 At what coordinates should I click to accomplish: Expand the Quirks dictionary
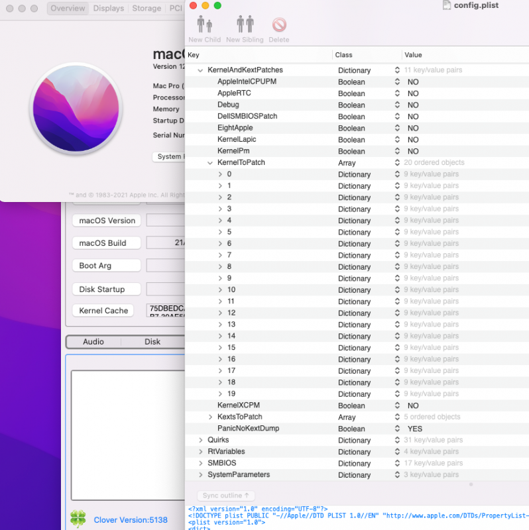point(201,440)
